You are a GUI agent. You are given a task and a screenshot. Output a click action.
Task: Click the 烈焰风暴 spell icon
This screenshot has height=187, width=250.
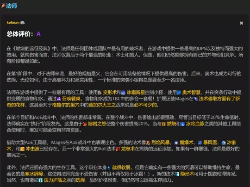[148, 143]
